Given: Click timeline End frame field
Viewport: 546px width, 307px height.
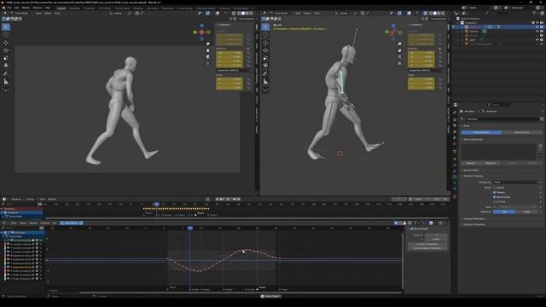Looking at the screenshot, I should [x=440, y=199].
